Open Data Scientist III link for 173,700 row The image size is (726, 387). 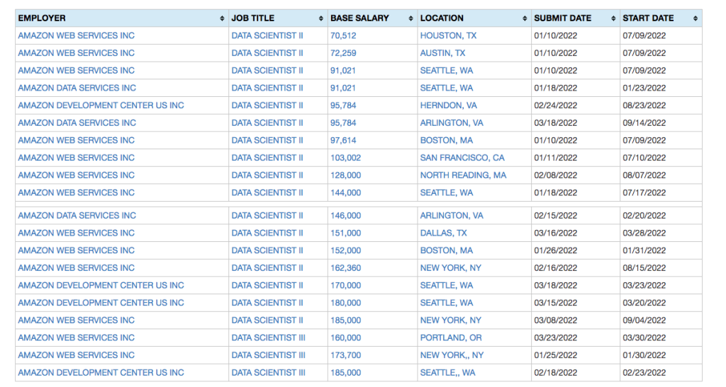(269, 355)
